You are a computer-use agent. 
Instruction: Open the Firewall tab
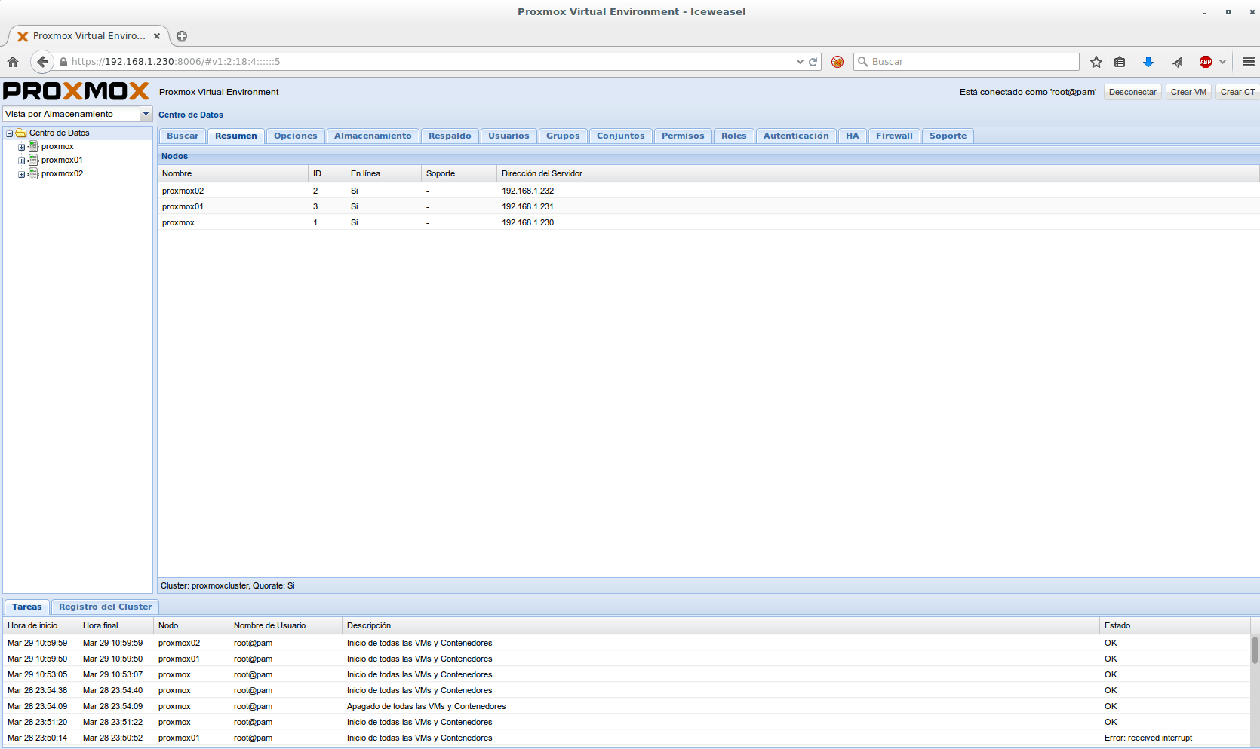tap(894, 136)
